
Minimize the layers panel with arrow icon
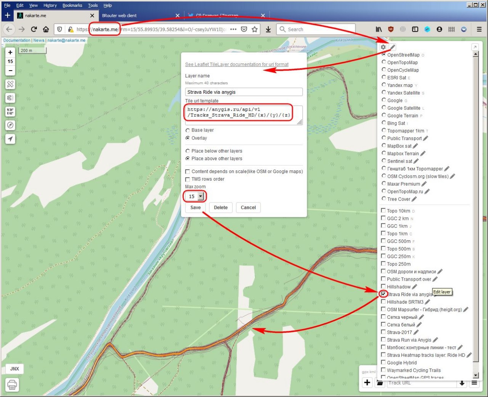click(475, 47)
